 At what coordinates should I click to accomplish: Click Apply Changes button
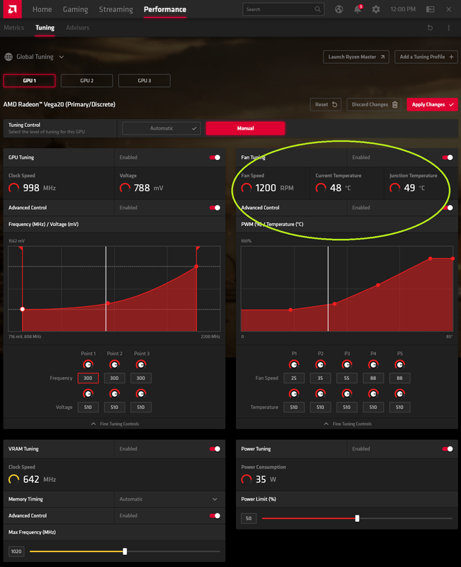point(432,104)
